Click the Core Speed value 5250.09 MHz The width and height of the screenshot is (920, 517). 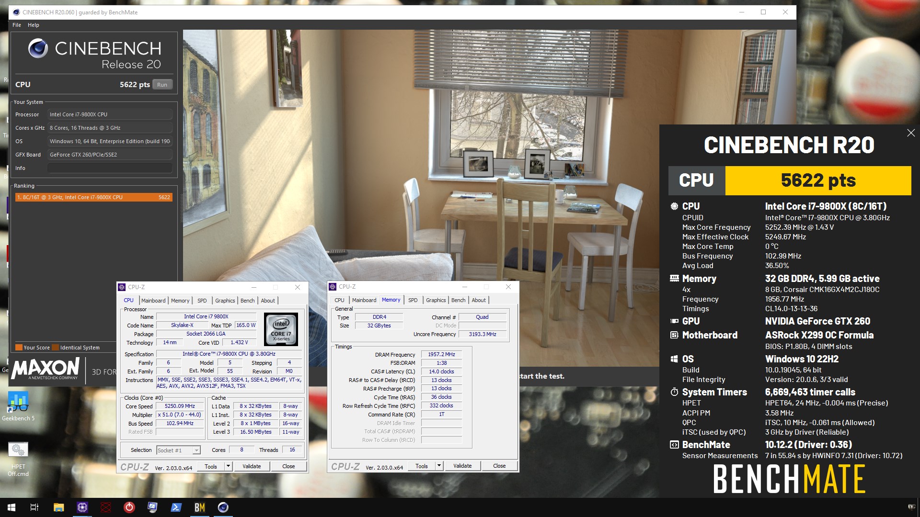tap(180, 406)
